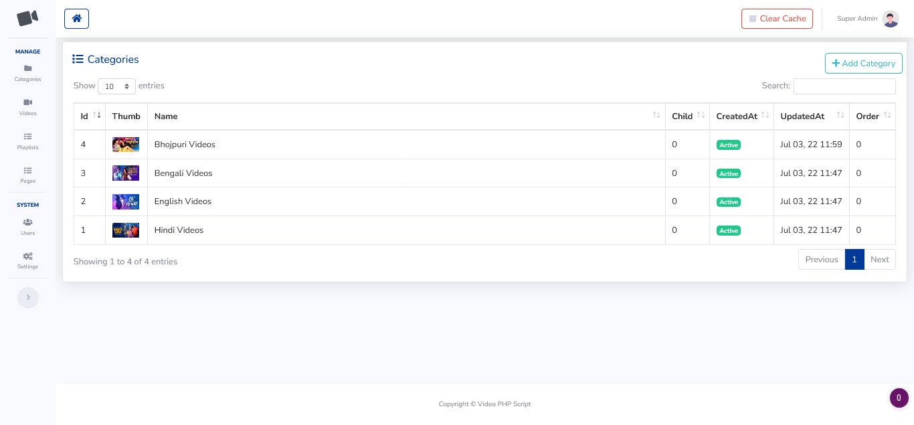
Task: Sort the table by Name column
Action: click(x=406, y=116)
